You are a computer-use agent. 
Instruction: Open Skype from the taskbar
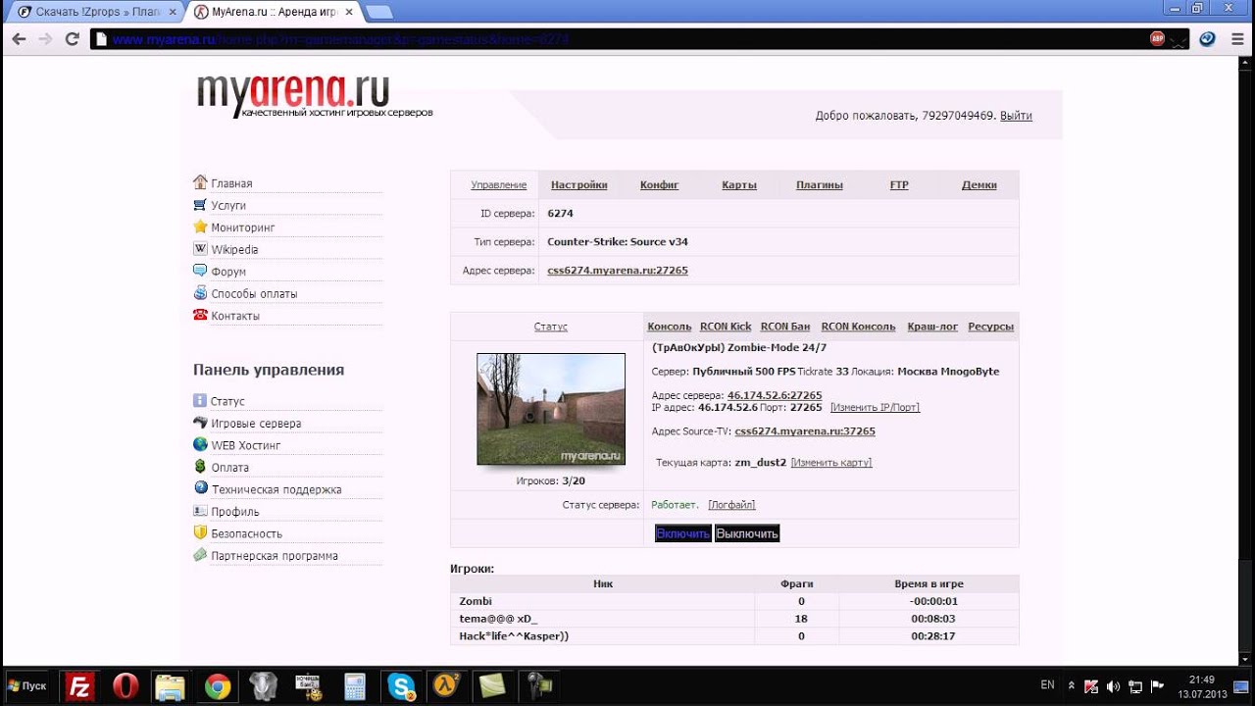coord(401,686)
